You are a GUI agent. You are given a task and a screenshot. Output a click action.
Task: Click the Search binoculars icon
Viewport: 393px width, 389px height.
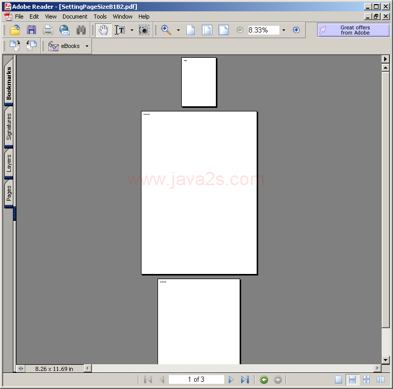(81, 30)
